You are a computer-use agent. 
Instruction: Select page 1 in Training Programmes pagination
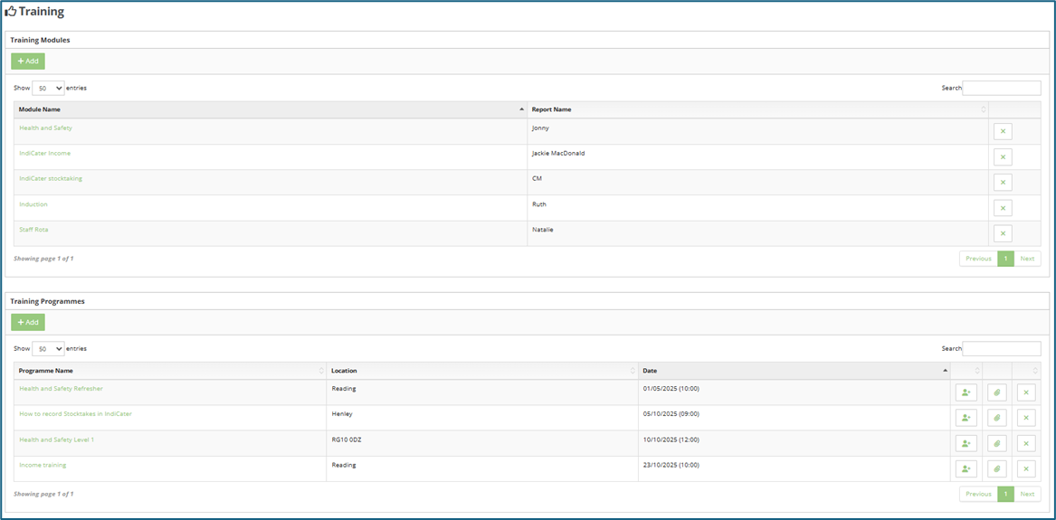click(x=1005, y=494)
